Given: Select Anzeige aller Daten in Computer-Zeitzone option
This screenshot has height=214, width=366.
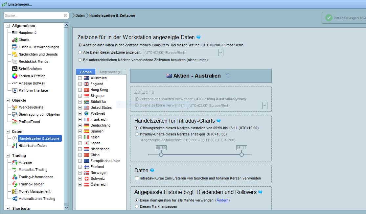Looking at the screenshot, I should [x=80, y=45].
